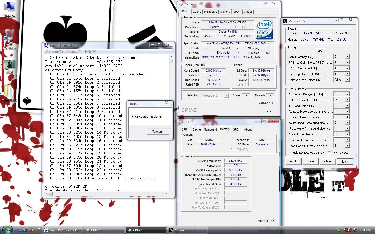Viewport: 375px width, 234px height.
Task: Open the Refresh Cycle Time (tRFC) dropdown
Action: (347, 100)
